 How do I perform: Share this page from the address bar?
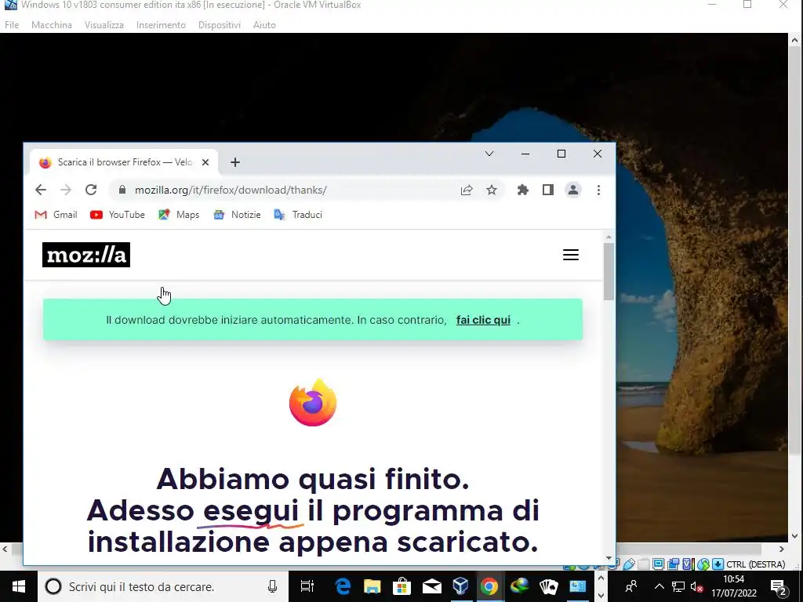click(x=466, y=190)
